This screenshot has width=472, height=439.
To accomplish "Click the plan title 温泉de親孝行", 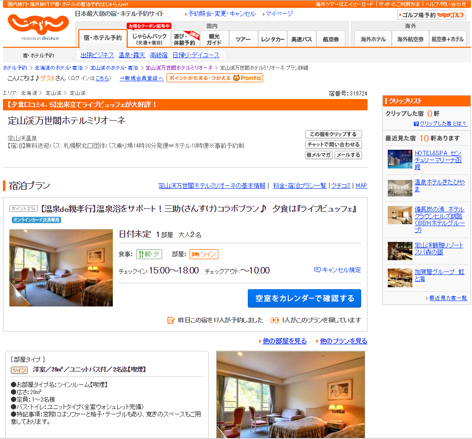I will coord(199,209).
